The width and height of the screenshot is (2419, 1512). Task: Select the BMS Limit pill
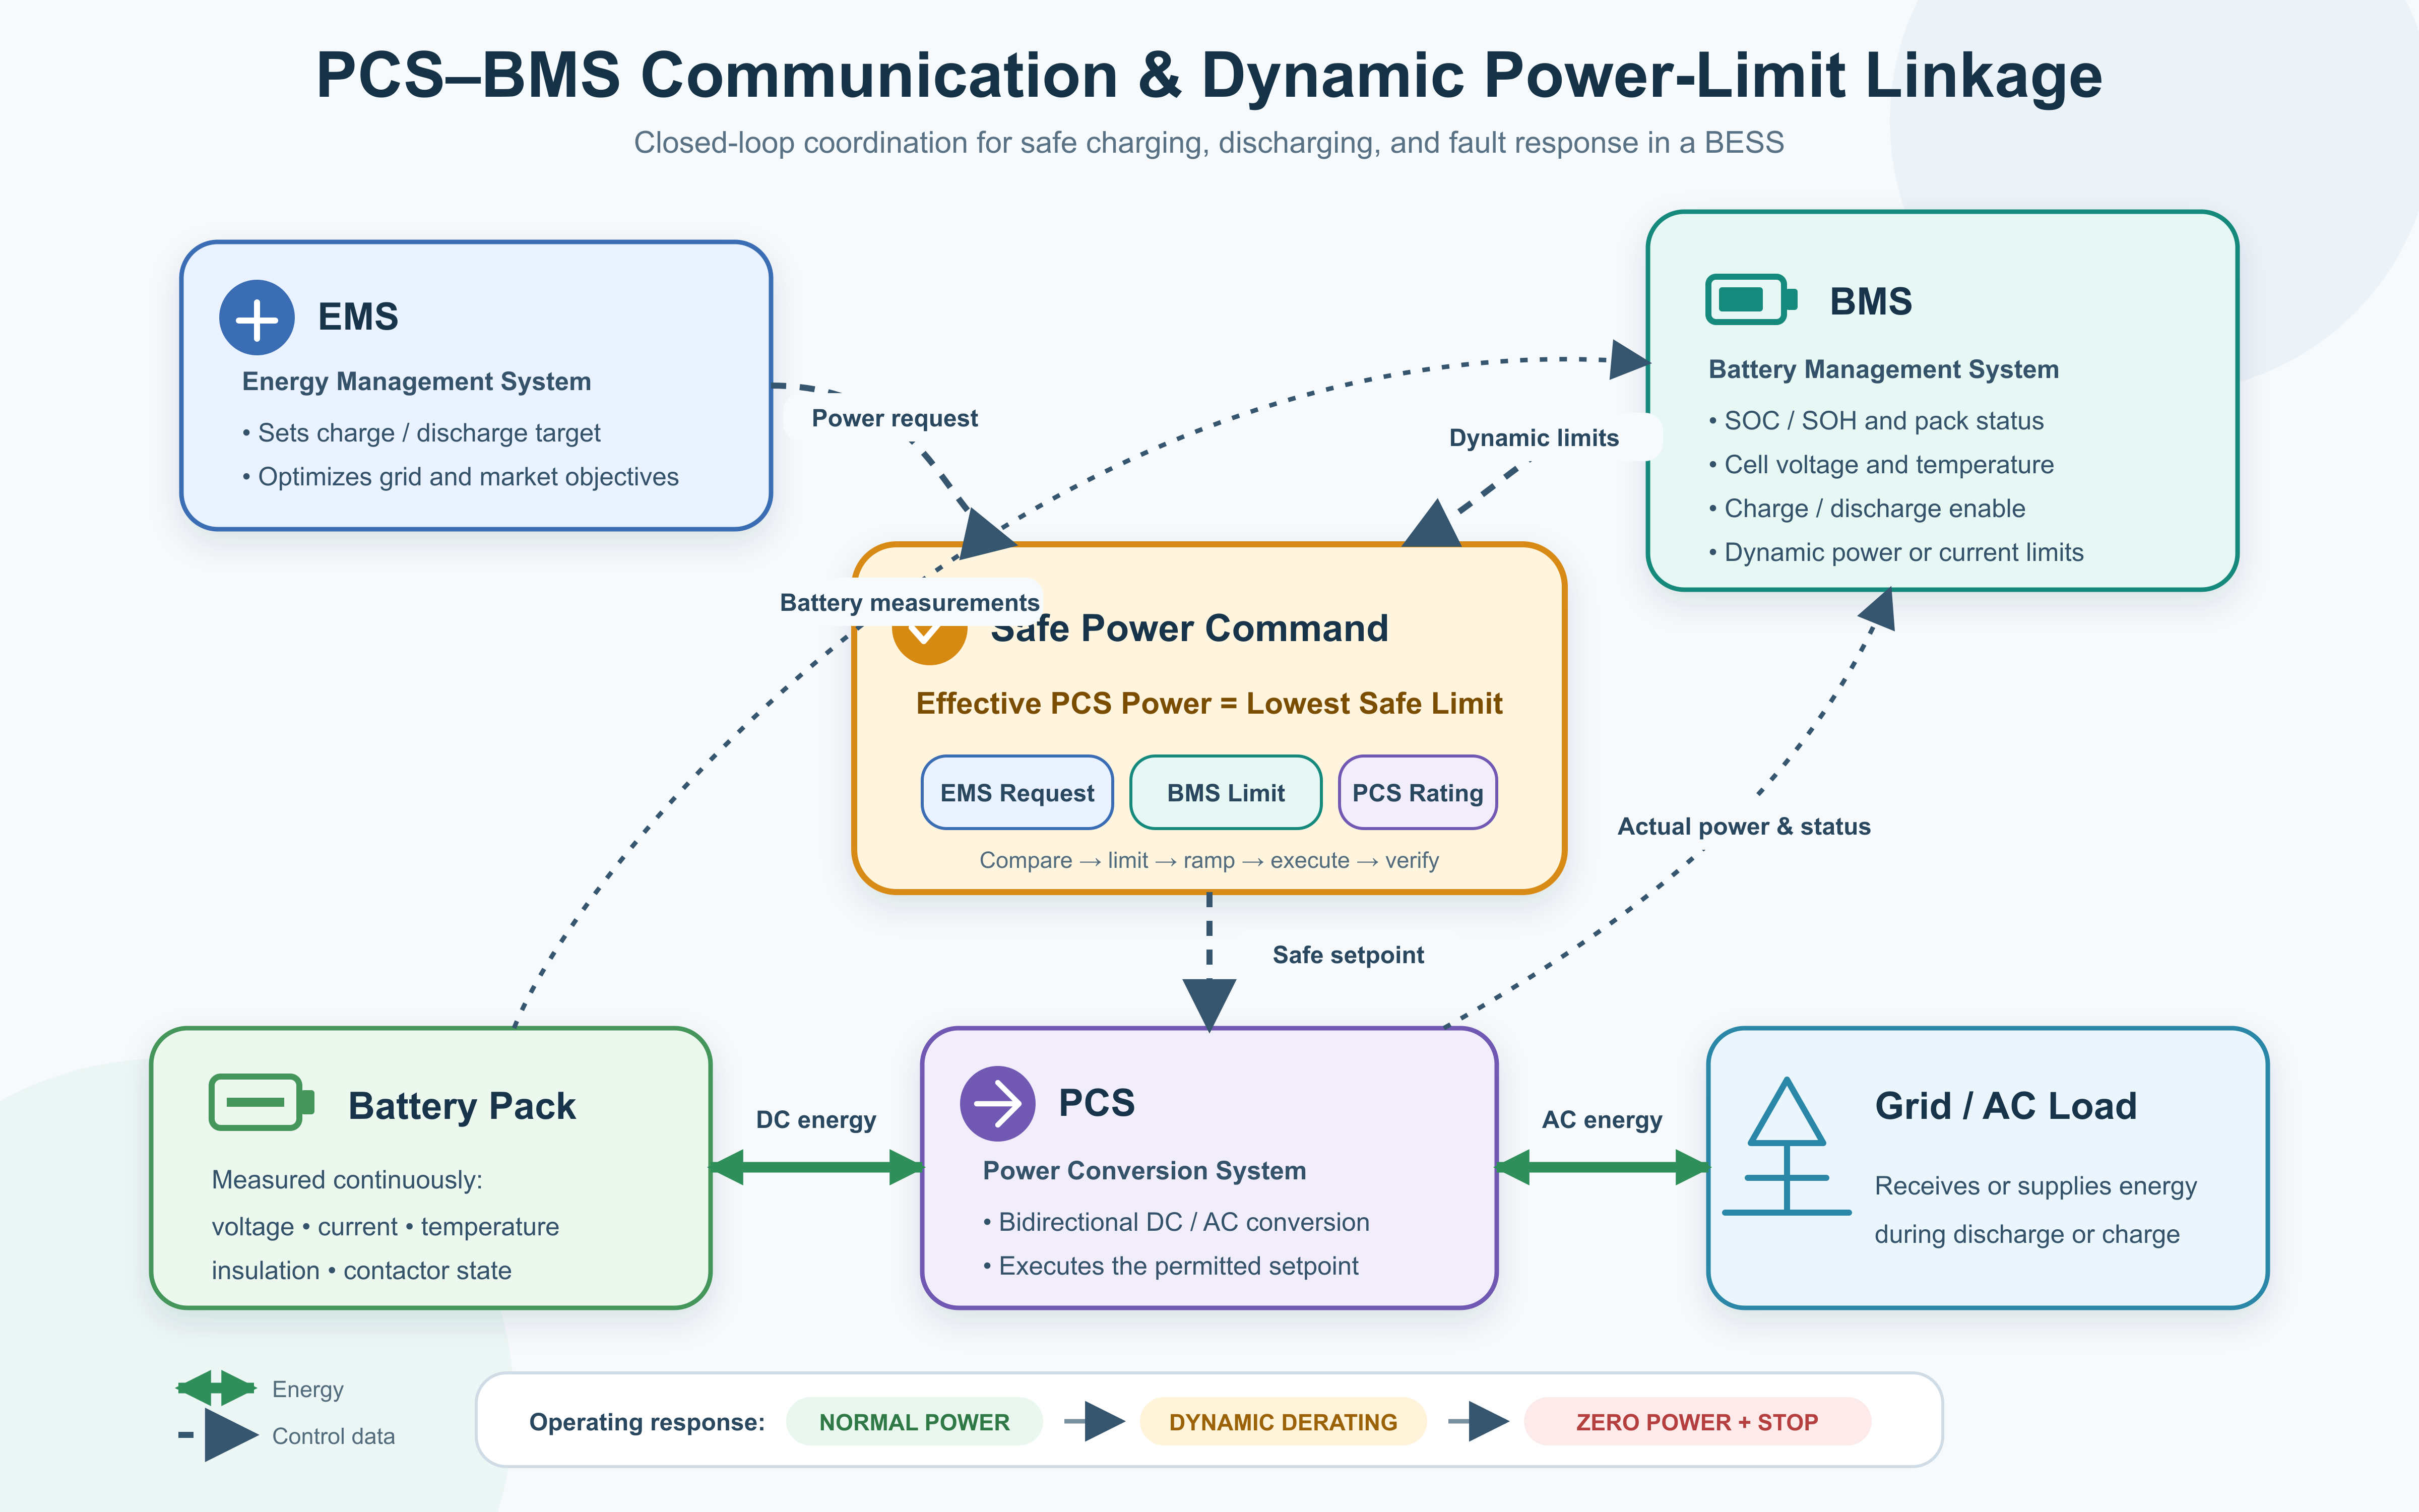pos(1226,792)
